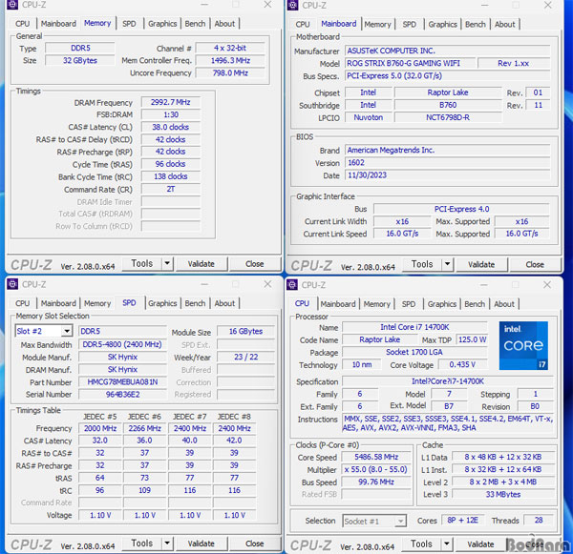Click Core Speed value 5486.58 MHz

coord(376,457)
